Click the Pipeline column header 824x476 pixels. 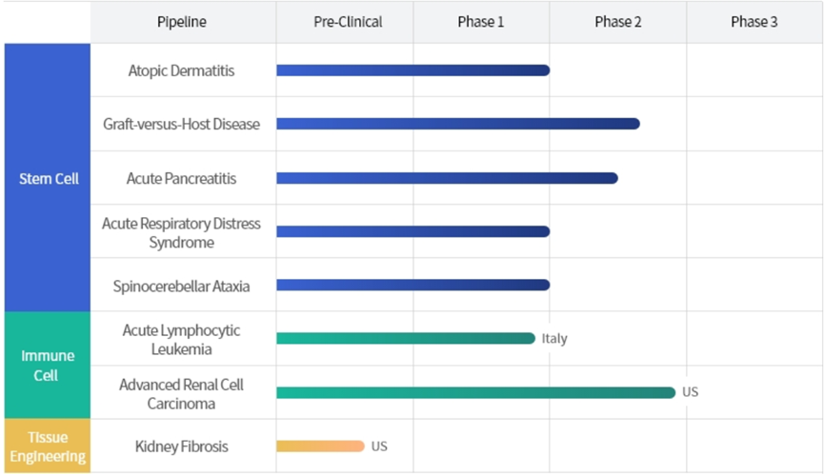click(182, 22)
